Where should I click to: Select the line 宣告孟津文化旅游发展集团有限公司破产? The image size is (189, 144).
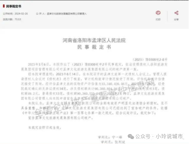(x=61, y=118)
